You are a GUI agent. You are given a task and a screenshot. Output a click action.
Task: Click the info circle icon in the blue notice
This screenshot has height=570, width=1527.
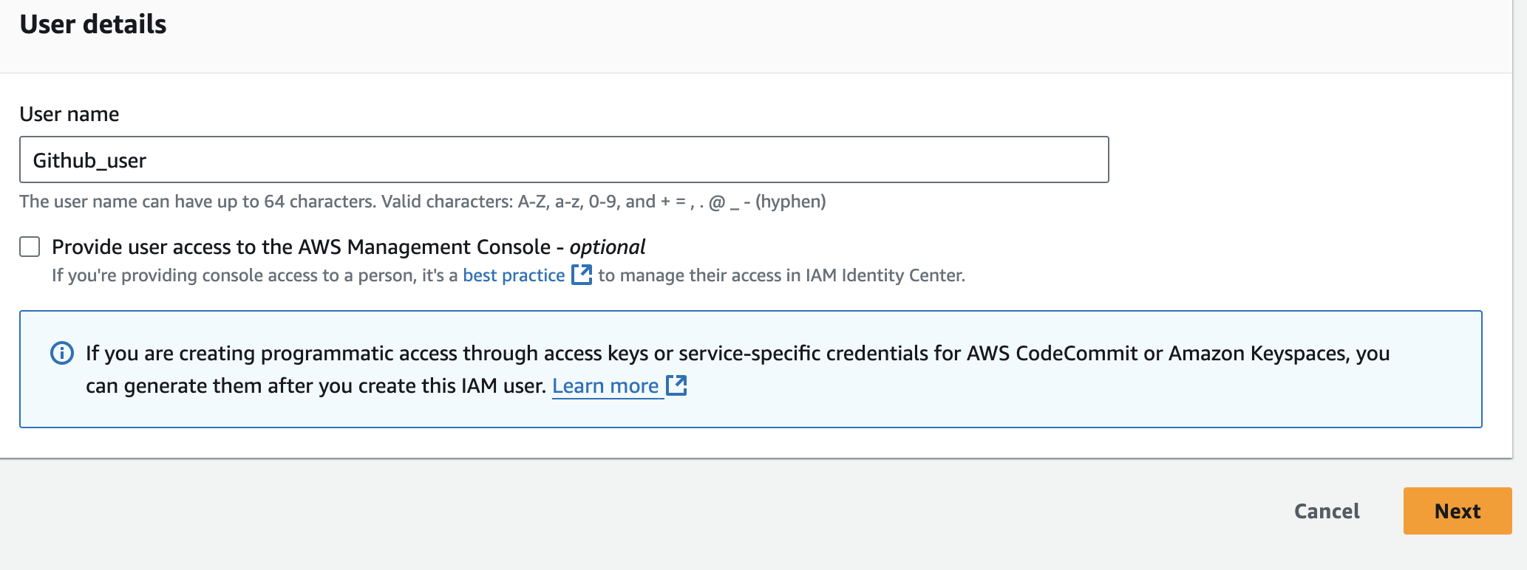coord(62,354)
